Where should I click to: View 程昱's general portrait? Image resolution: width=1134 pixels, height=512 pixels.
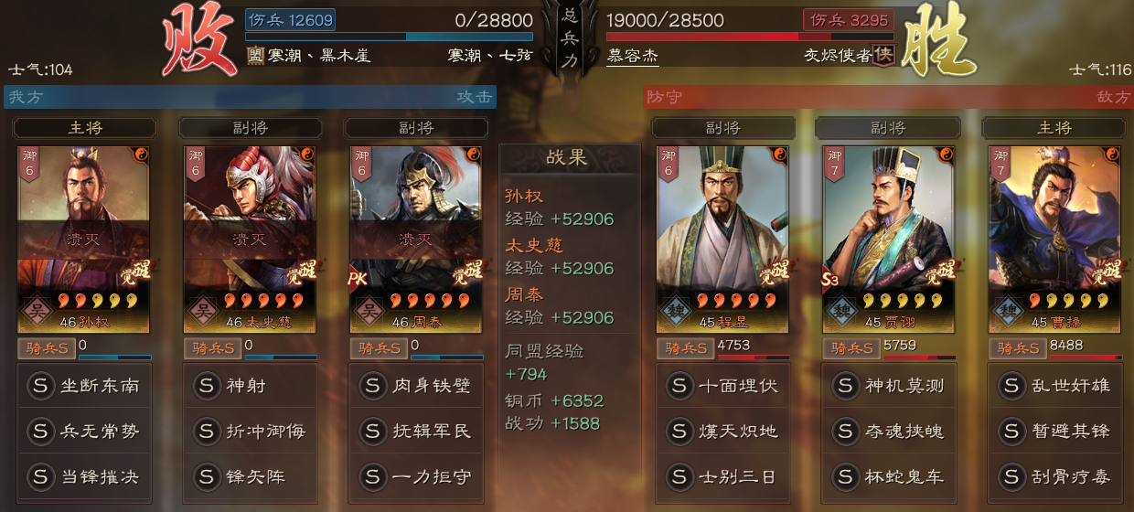pos(722,239)
